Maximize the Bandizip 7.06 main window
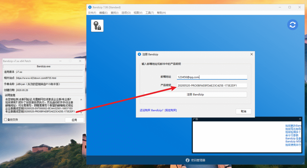This screenshot has height=168, width=307. [290, 7]
